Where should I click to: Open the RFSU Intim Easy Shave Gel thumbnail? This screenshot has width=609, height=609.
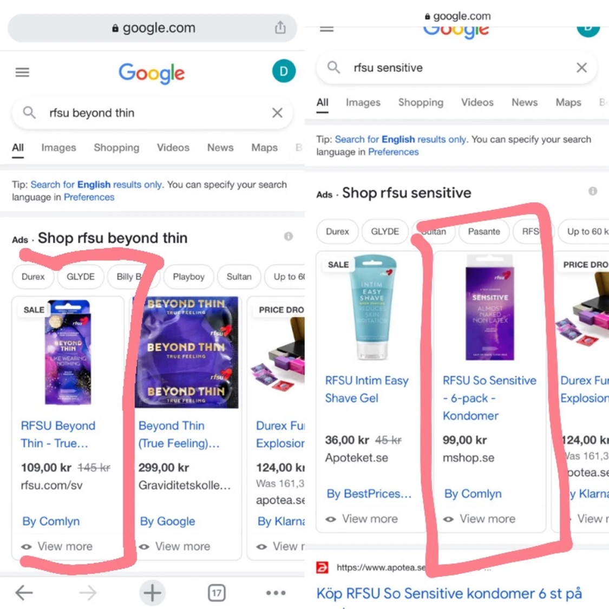(372, 307)
